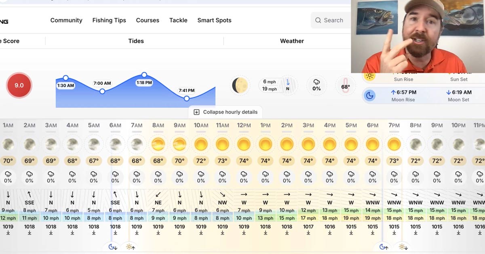The height and width of the screenshot is (254, 485).
Task: Click the thermometer 68° temperature icon
Action: [346, 86]
